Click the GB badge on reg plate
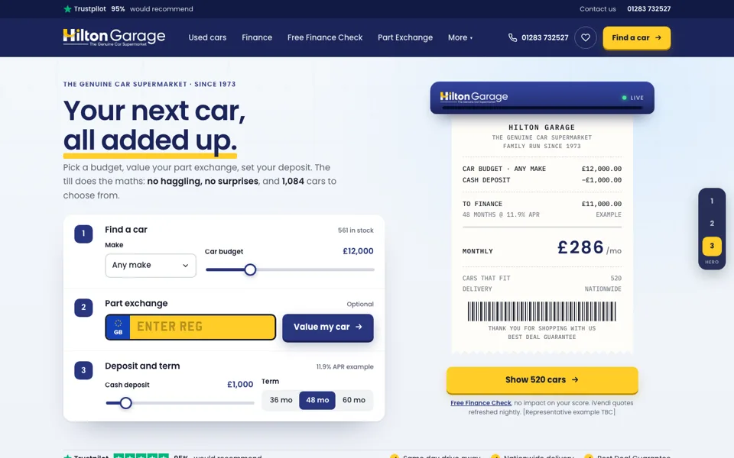 point(118,327)
